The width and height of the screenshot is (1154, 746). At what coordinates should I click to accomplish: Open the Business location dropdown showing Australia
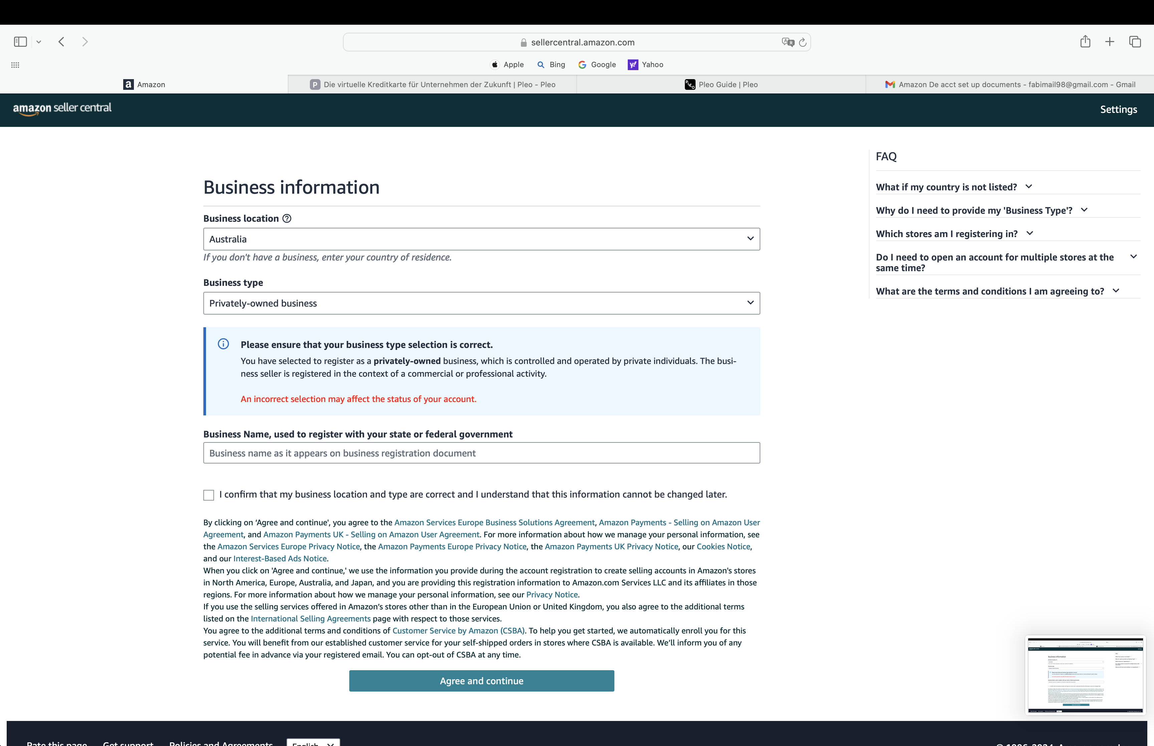(x=482, y=239)
